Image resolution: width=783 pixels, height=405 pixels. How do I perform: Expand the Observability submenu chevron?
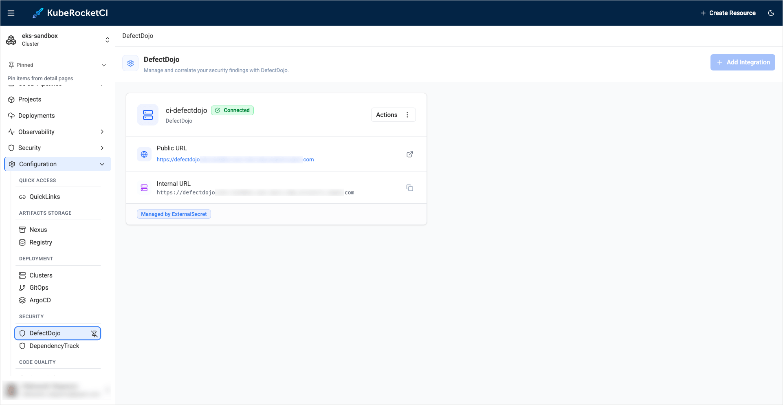(102, 132)
